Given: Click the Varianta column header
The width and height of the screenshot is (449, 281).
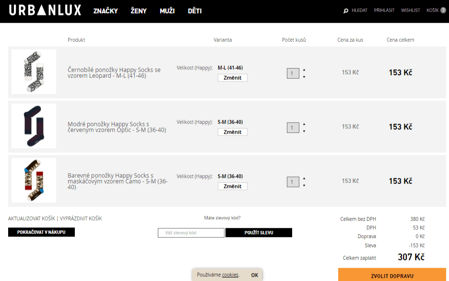Looking at the screenshot, I should [223, 40].
